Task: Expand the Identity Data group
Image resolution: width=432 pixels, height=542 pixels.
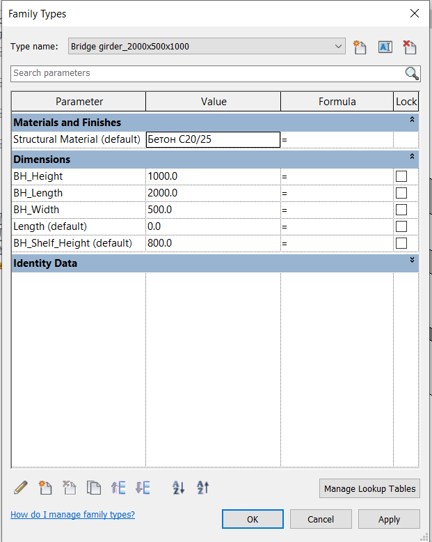Action: point(412,261)
